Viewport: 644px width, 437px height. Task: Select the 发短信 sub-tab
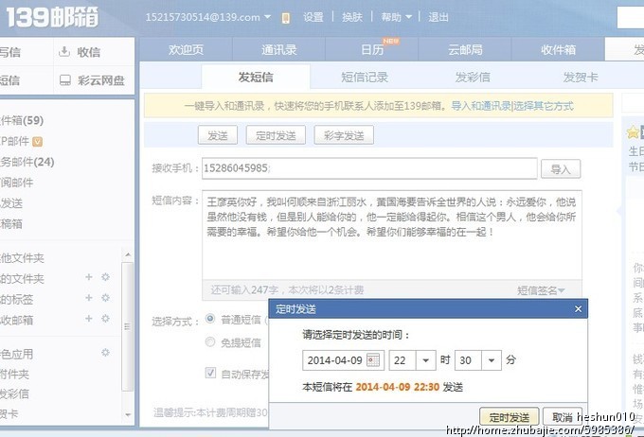click(x=256, y=77)
